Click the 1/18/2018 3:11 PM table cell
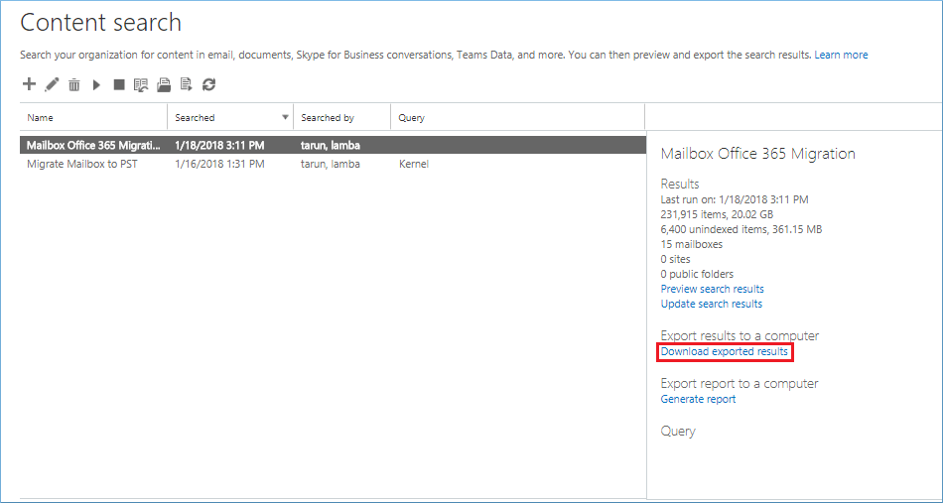This screenshot has height=503, width=943. click(x=219, y=146)
